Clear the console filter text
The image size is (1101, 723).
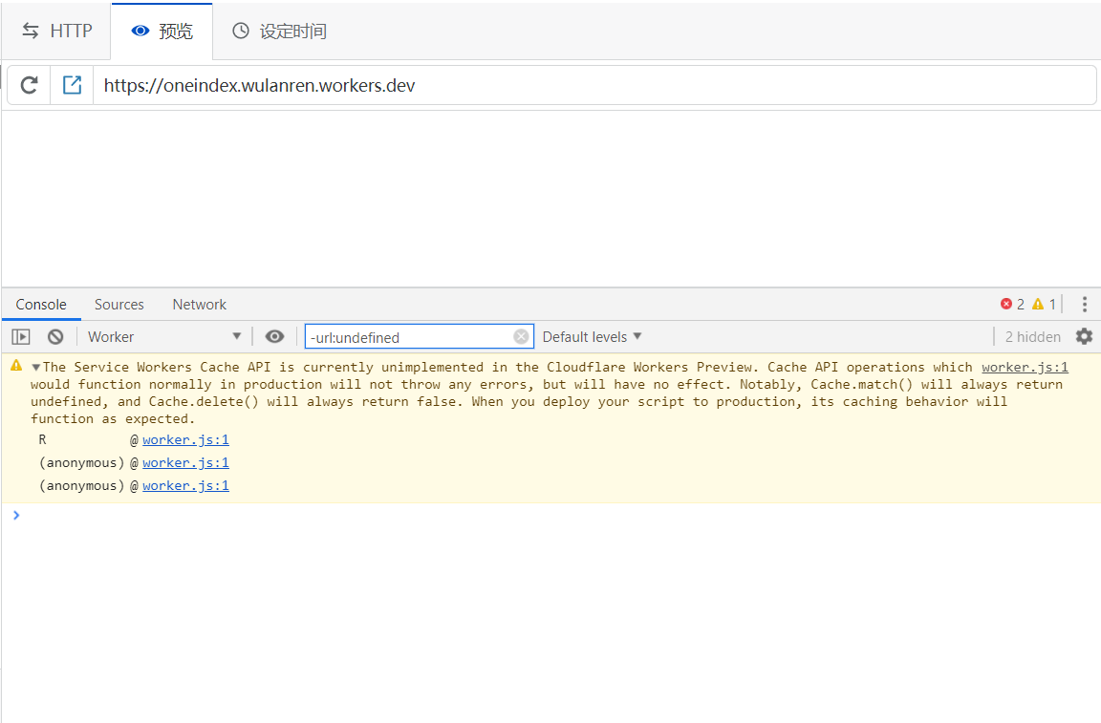(521, 336)
